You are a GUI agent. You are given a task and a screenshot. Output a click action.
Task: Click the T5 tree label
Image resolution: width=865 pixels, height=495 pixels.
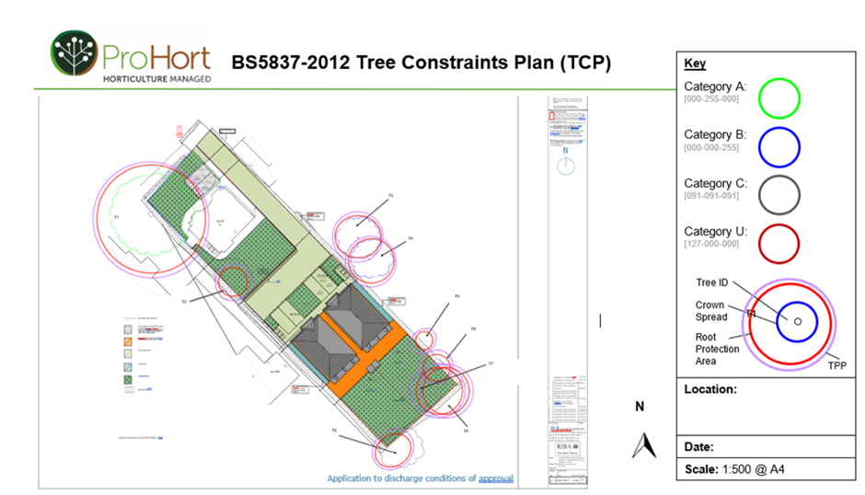455,297
